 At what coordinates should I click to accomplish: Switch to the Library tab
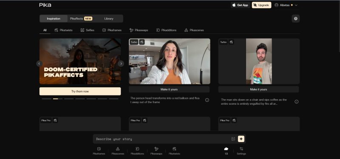[x=109, y=19]
